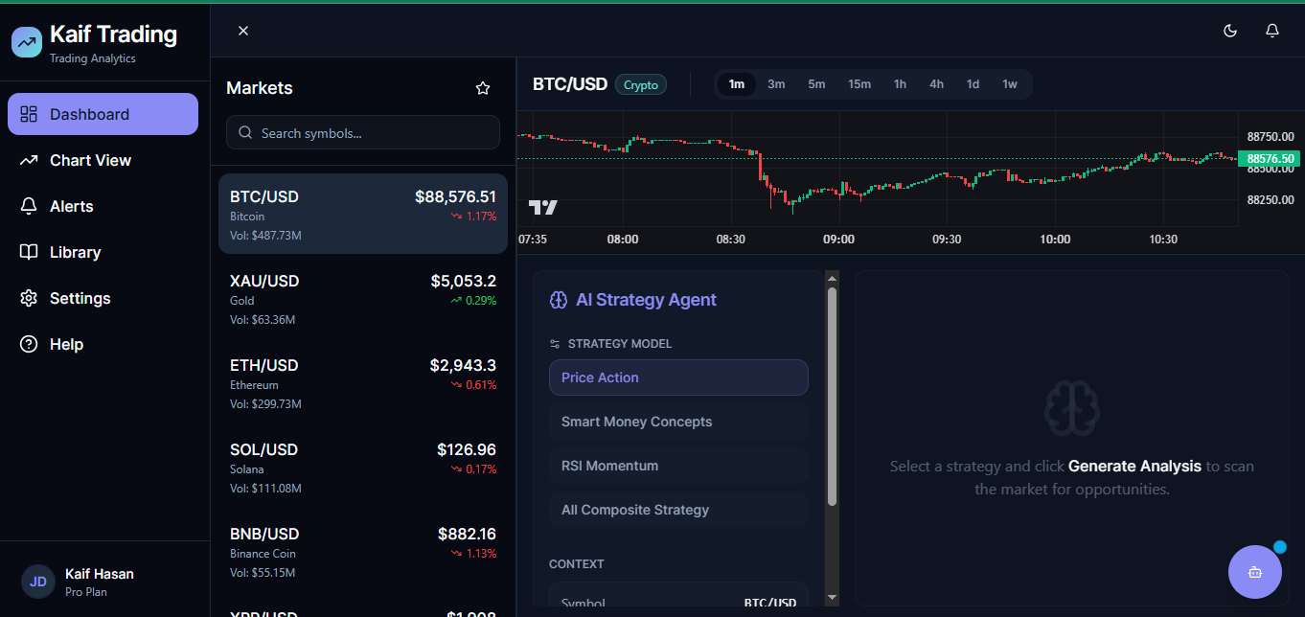This screenshot has width=1305, height=617.
Task: Click the JD user avatar
Action: coord(38,581)
